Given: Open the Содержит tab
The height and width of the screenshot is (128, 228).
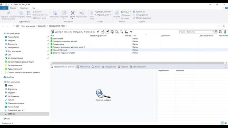Looking at the screenshot, I should click(x=123, y=67).
